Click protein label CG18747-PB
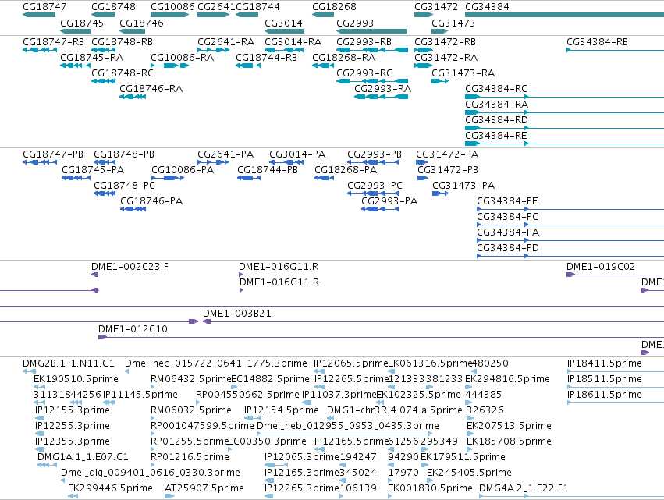 53,154
